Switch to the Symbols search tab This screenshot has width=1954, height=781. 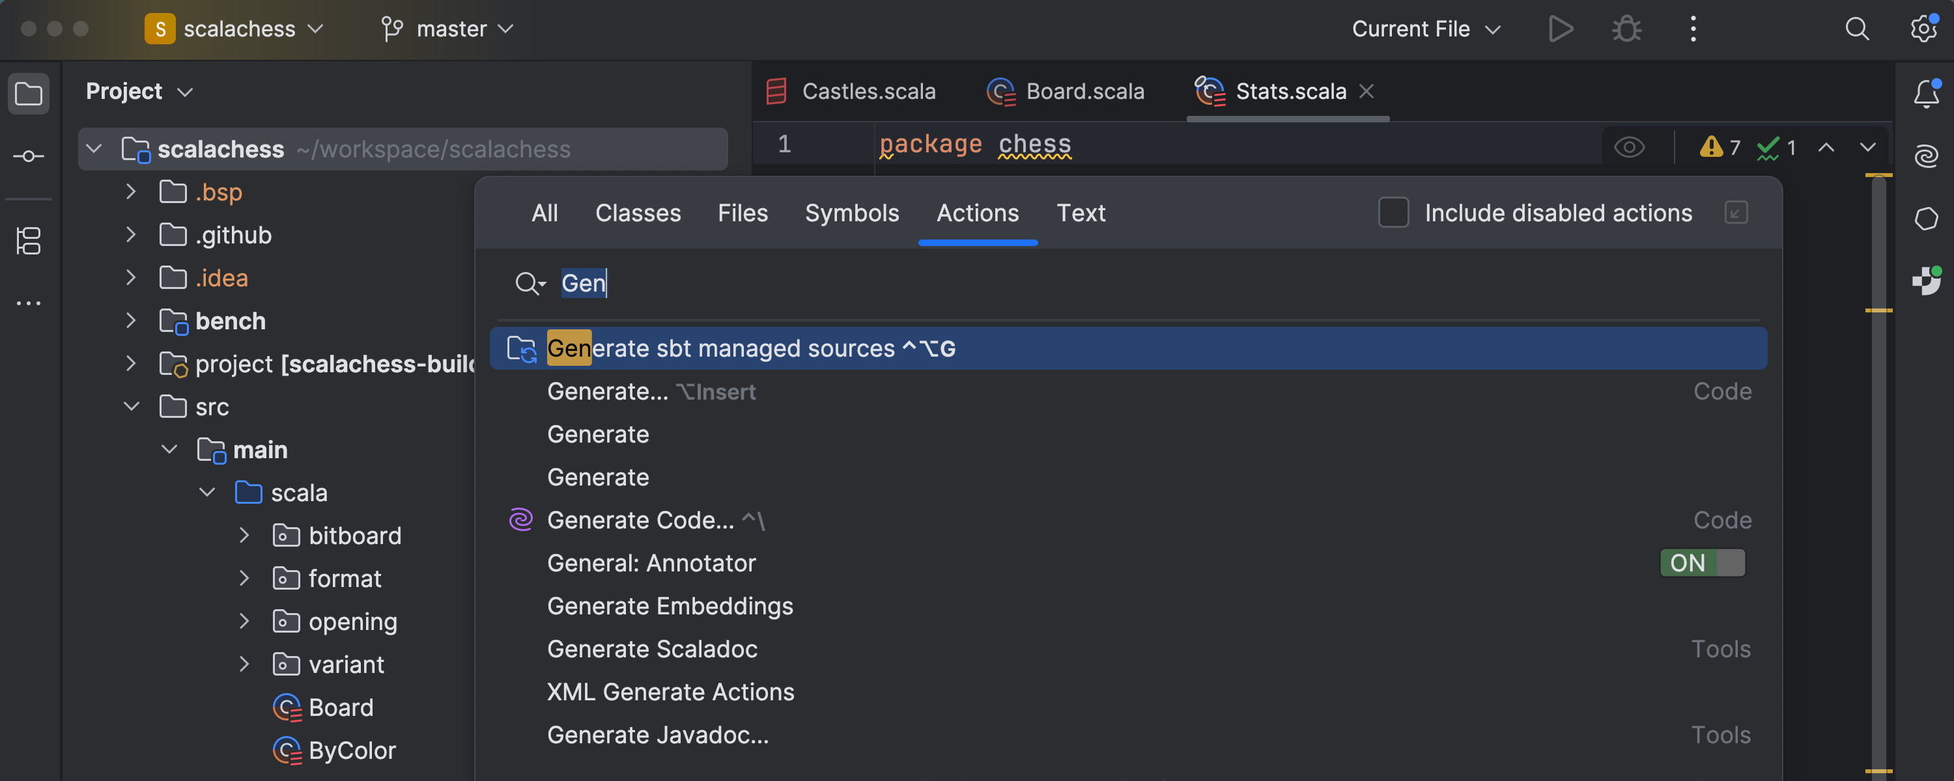[x=852, y=213]
